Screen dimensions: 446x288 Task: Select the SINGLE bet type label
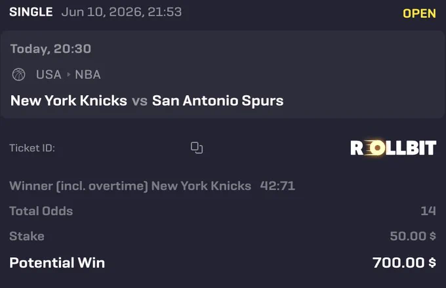pos(31,12)
